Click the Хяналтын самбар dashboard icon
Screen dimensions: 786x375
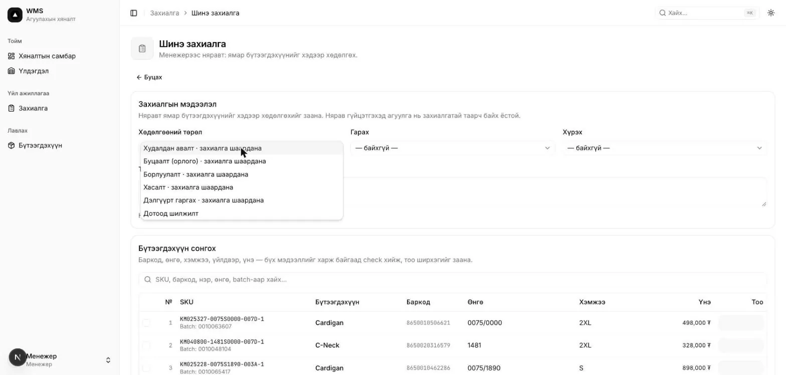coord(12,56)
